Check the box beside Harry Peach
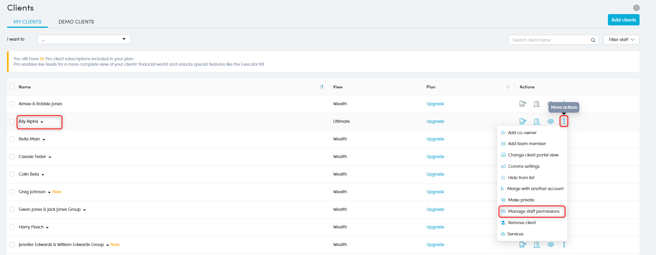This screenshot has width=656, height=255. tap(12, 227)
